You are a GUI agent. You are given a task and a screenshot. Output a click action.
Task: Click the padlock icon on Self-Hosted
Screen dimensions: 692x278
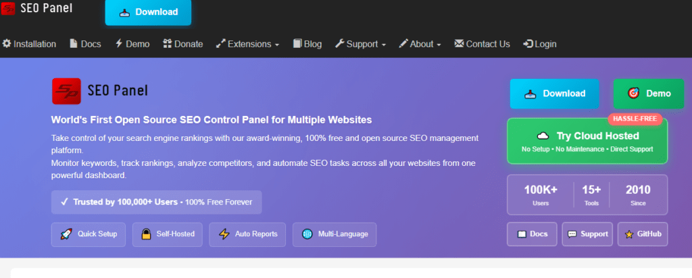point(147,234)
